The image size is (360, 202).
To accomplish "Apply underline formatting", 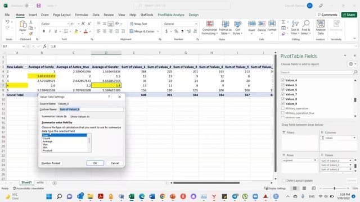I will coord(56,31).
